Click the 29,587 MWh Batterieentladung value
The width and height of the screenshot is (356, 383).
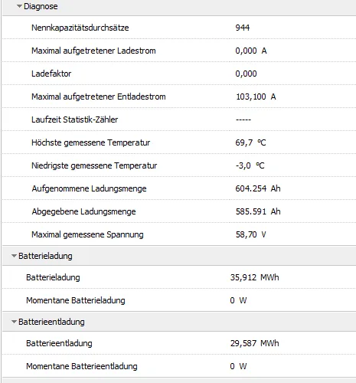(x=254, y=343)
